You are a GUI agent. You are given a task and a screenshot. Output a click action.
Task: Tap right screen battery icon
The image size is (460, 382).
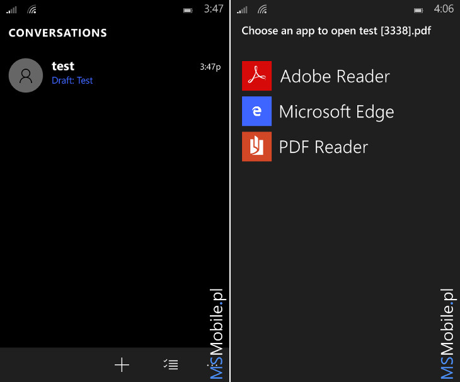(x=418, y=11)
